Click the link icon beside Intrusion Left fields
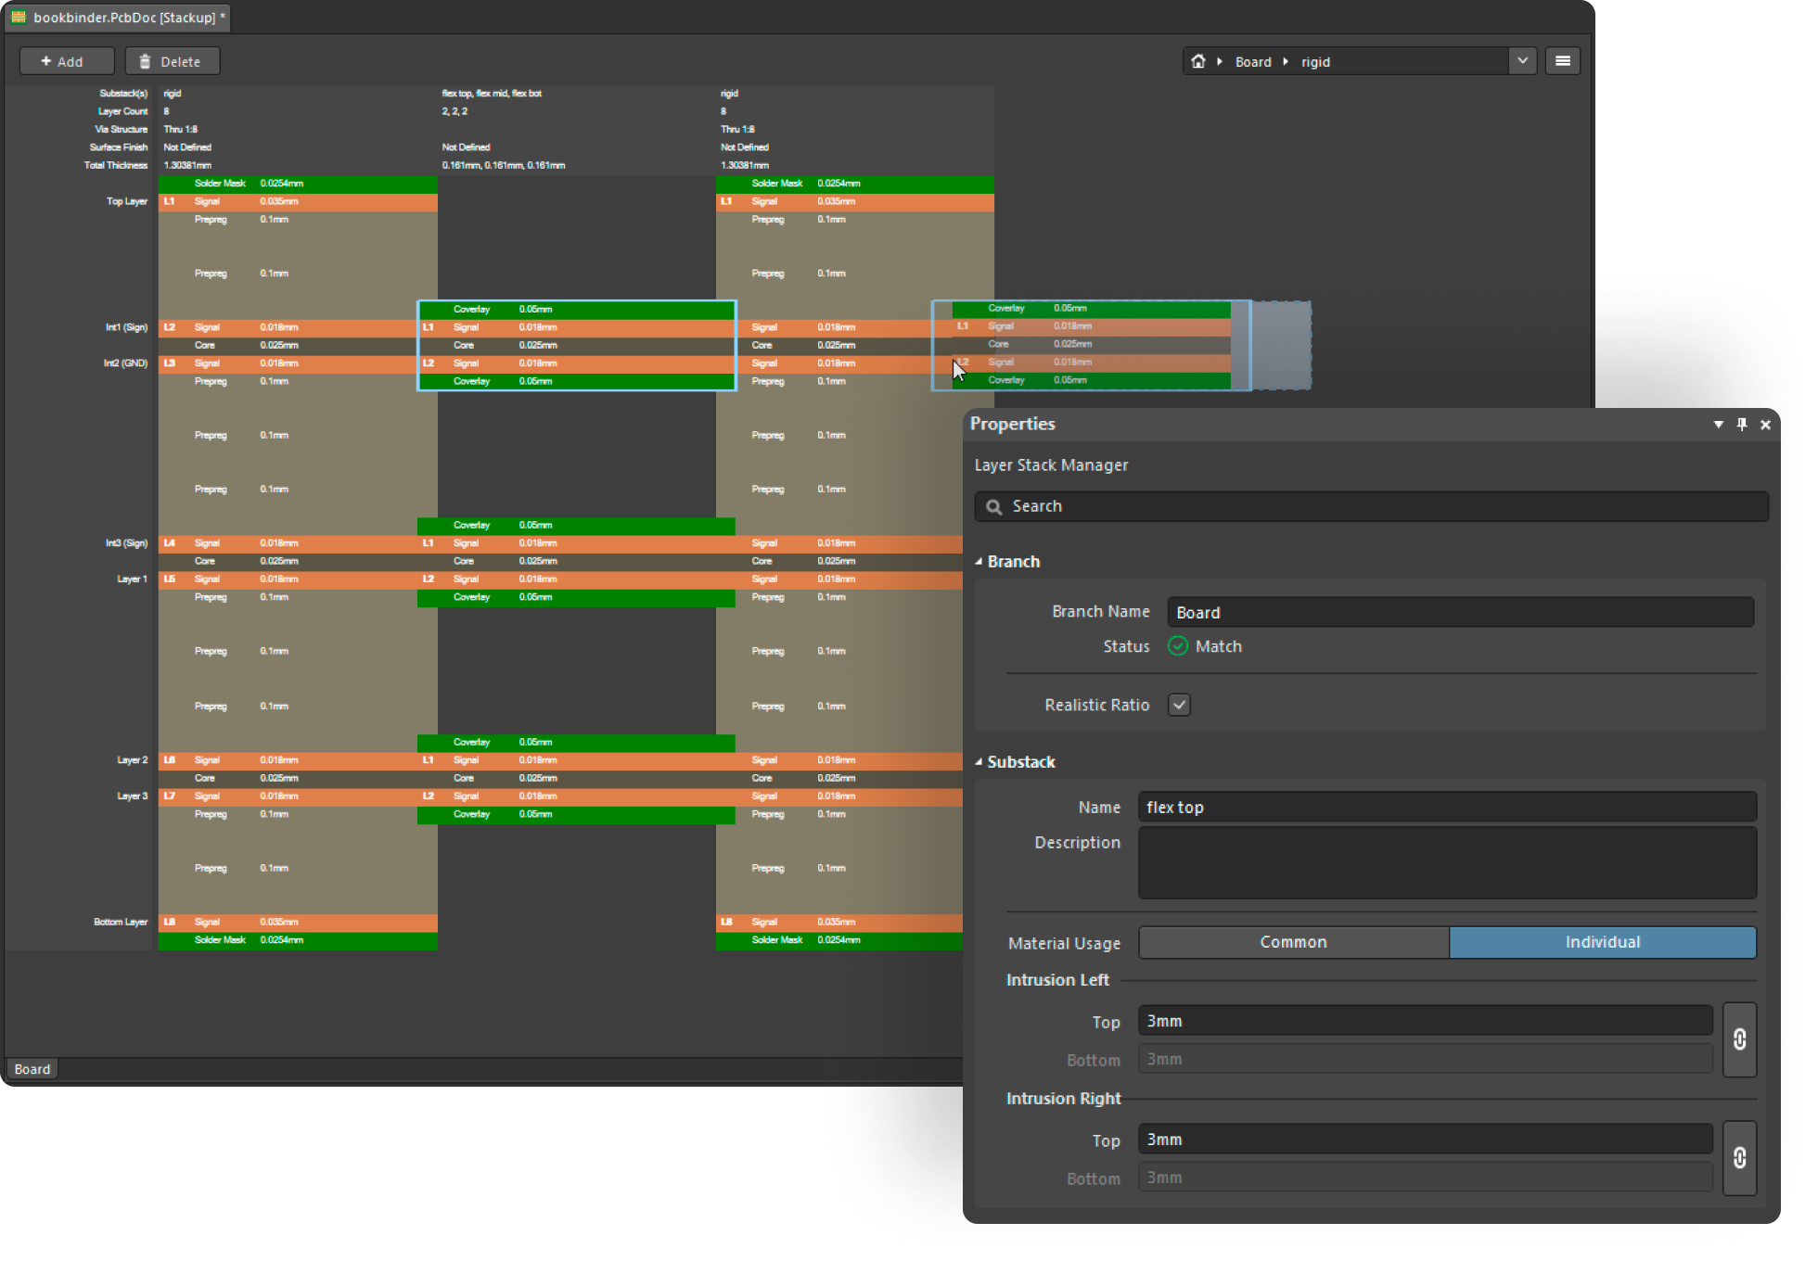This screenshot has width=1818, height=1261. 1740,1040
